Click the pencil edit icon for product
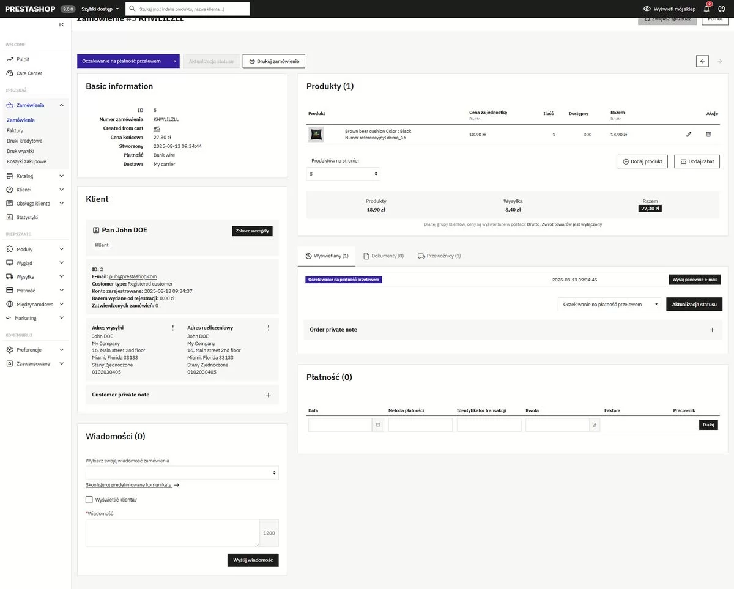The image size is (734, 589). pyautogui.click(x=689, y=134)
